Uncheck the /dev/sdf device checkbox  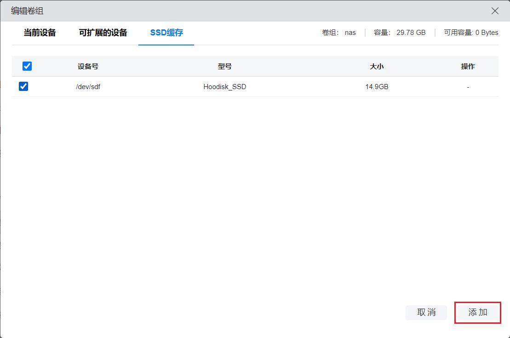tap(23, 86)
